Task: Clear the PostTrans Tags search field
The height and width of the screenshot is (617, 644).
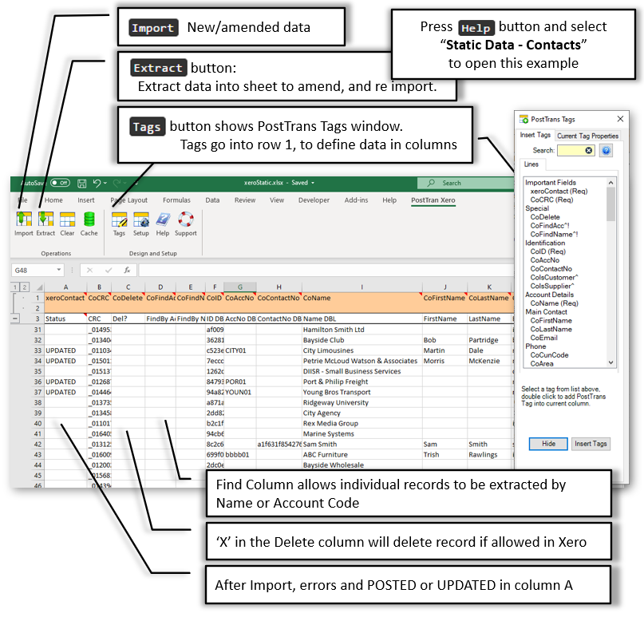Action: (589, 150)
